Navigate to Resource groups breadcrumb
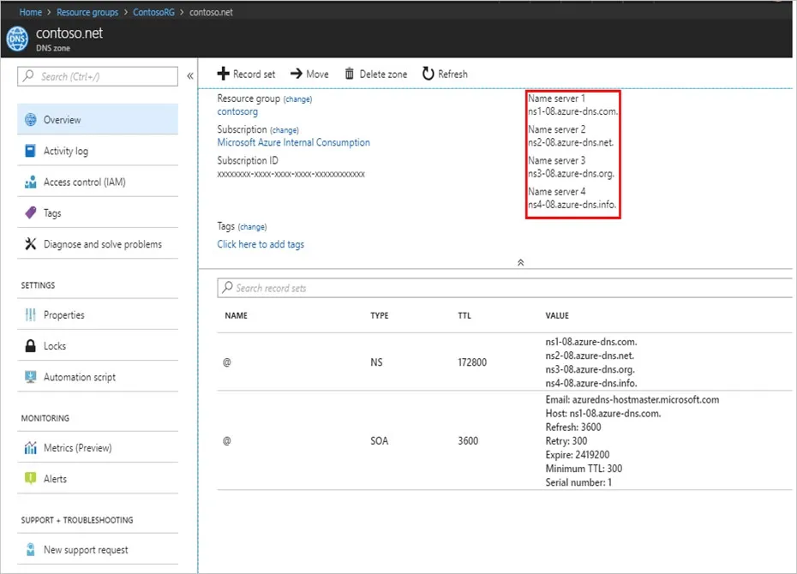The image size is (797, 574). coord(87,12)
